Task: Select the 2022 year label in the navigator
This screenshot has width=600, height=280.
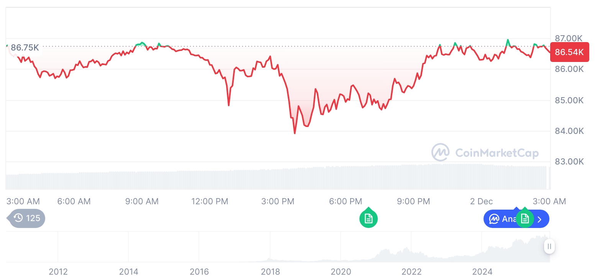Action: (411, 272)
